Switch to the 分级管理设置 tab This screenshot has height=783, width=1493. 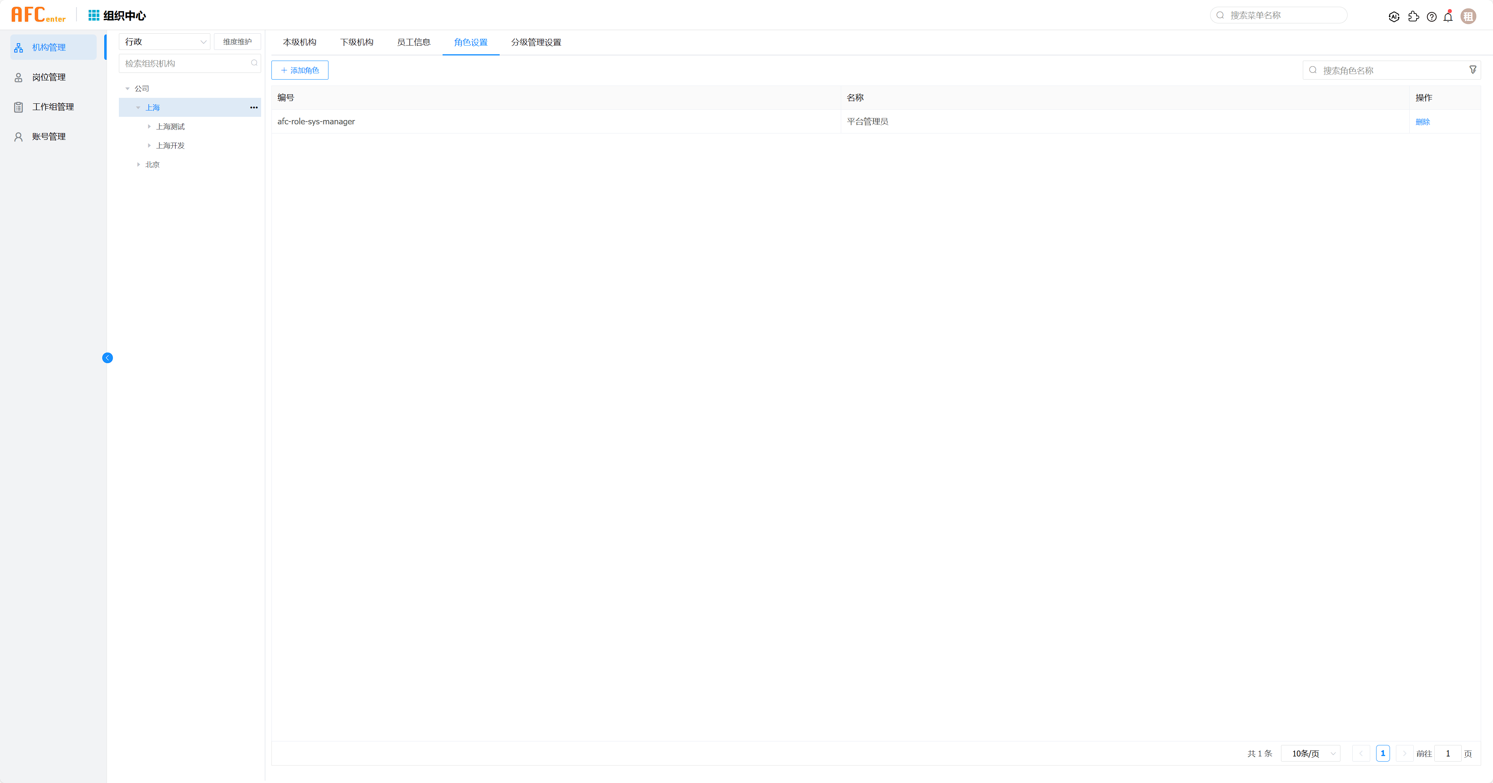point(536,42)
